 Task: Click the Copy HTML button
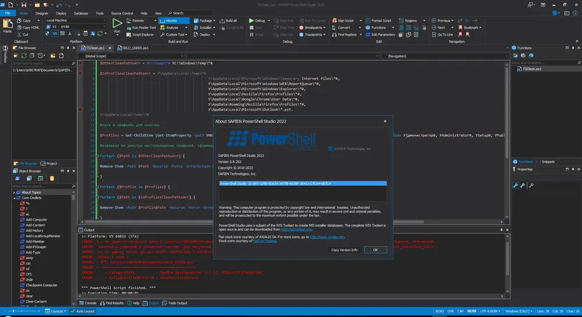(x=28, y=27)
